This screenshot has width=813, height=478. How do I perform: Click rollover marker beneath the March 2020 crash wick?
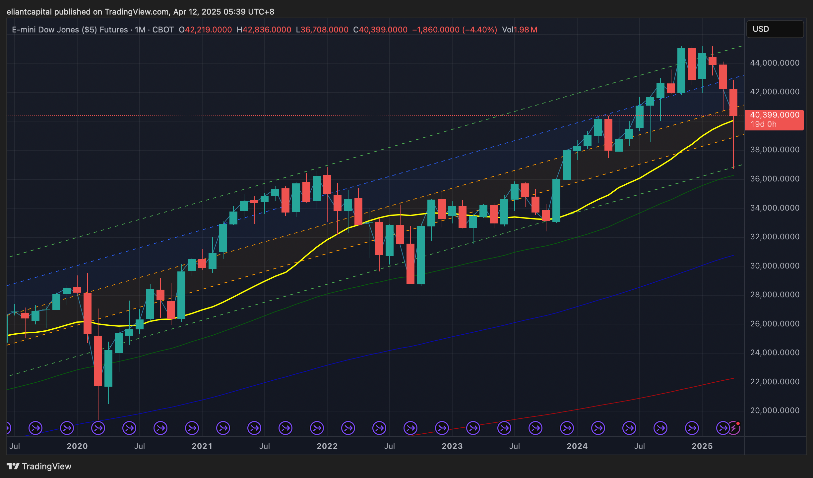coord(98,428)
